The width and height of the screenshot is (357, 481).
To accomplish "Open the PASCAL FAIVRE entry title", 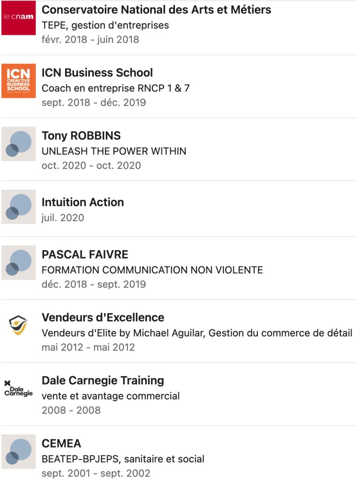I will pos(85,255).
